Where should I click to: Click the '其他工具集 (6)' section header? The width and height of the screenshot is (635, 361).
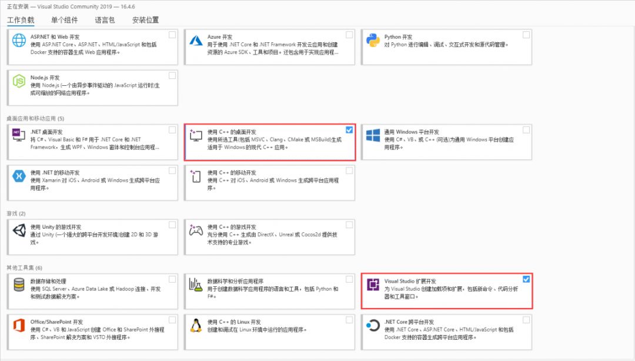tap(24, 268)
